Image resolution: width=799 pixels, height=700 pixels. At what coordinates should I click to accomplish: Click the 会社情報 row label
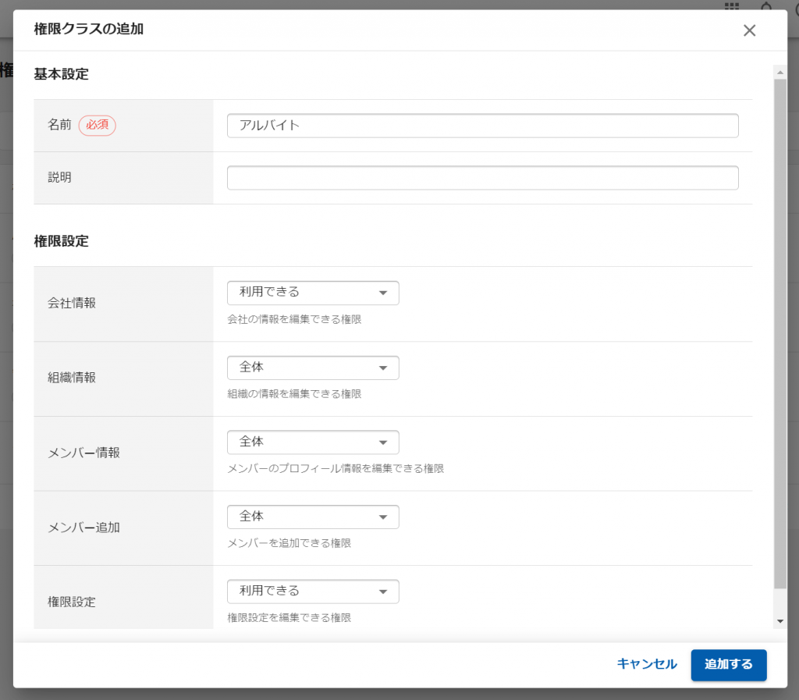(x=72, y=303)
